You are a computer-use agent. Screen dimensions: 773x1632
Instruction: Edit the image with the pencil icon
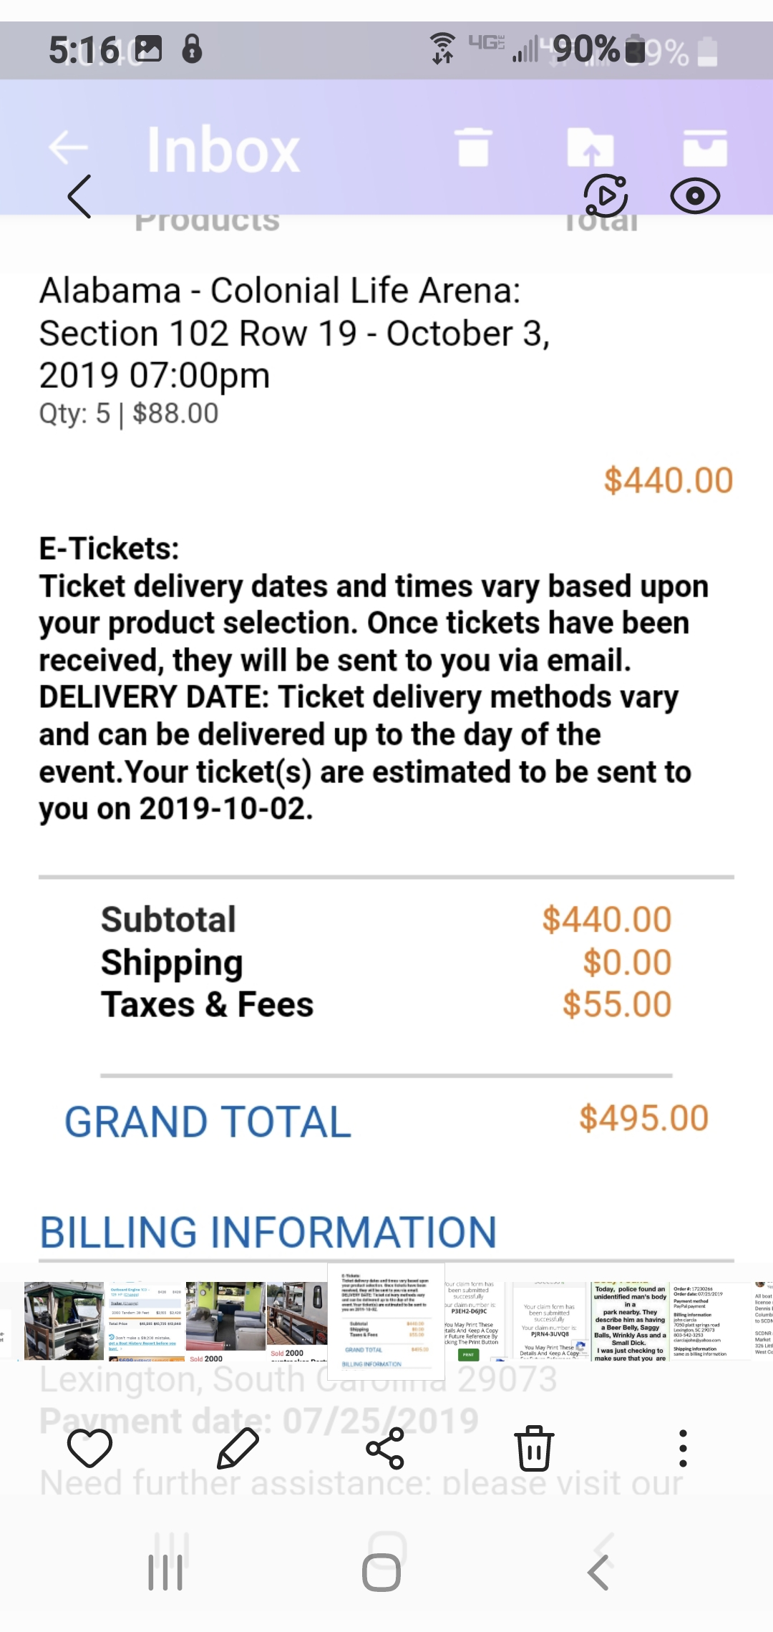tap(238, 1448)
